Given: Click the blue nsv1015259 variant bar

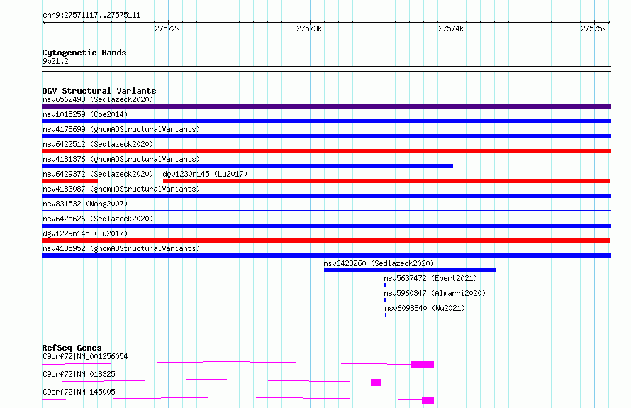Looking at the screenshot, I should (x=326, y=121).
